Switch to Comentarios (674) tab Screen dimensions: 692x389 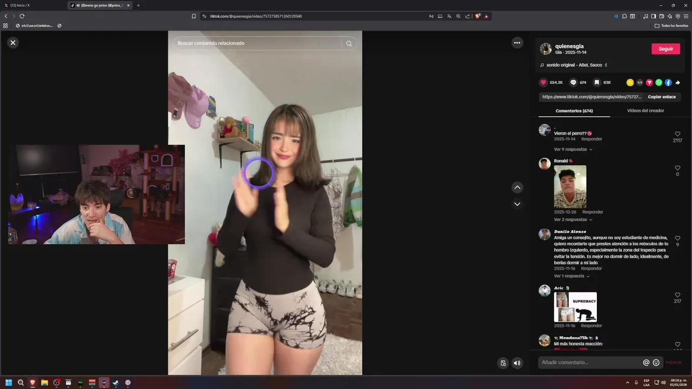(x=574, y=111)
